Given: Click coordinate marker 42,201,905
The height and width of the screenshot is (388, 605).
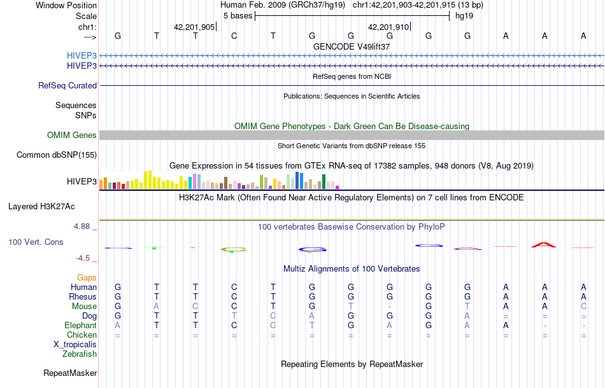Looking at the screenshot, I should coord(194,27).
